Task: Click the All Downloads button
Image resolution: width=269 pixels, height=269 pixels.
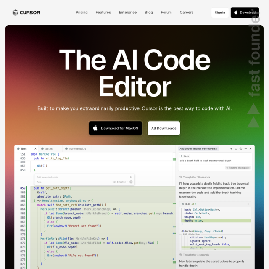Action: (164, 128)
